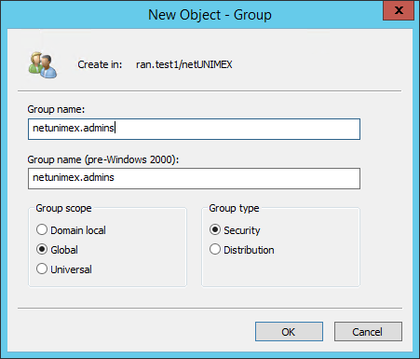The image size is (420, 359).
Task: Click the ran.test1/netUNIMEX path text
Action: pos(184,64)
